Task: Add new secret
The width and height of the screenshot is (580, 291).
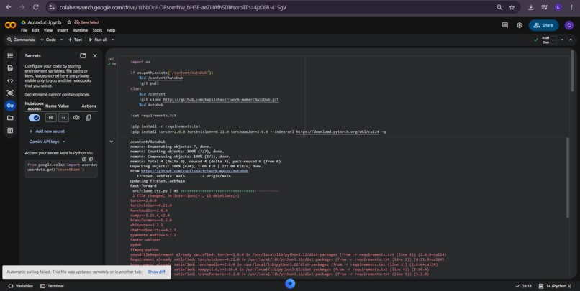Action: click(47, 131)
